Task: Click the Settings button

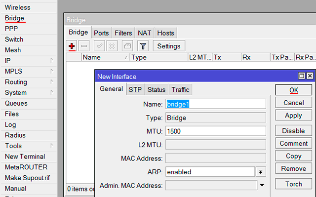Action: point(169,46)
